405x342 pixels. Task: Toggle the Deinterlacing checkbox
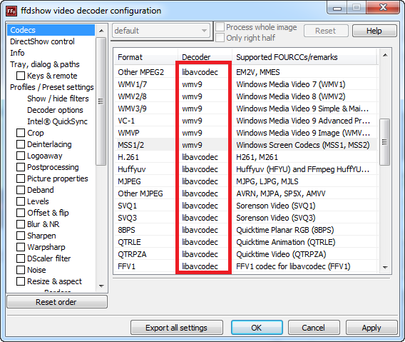21,144
